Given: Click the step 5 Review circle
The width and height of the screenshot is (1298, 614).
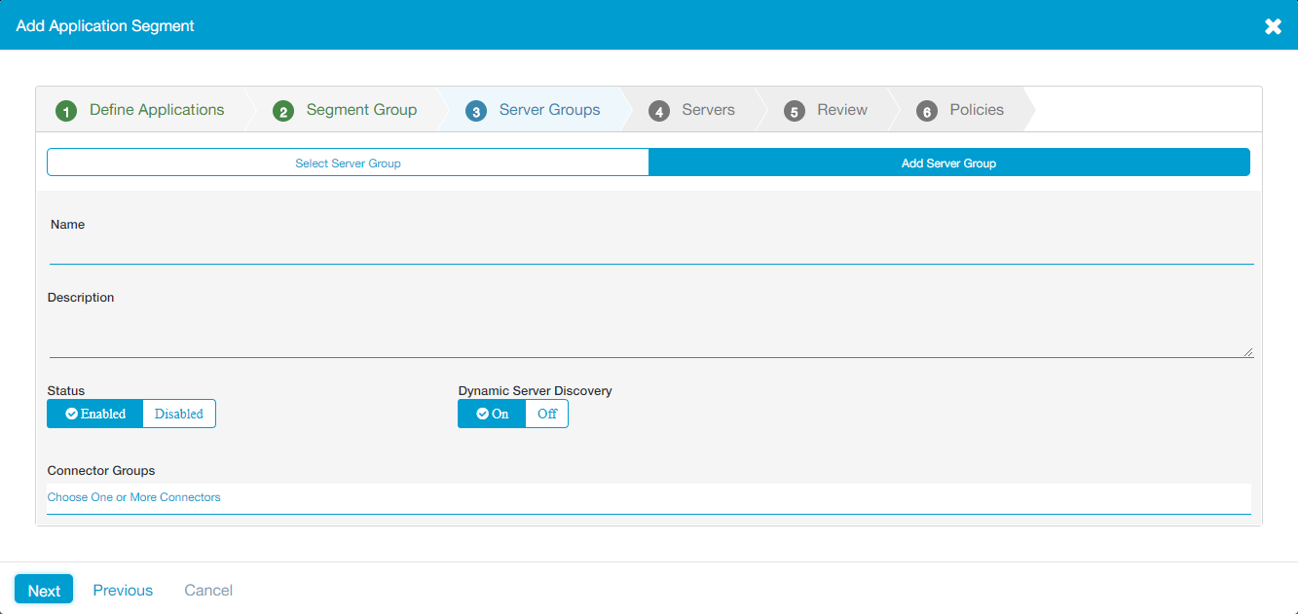Looking at the screenshot, I should pyautogui.click(x=794, y=110).
